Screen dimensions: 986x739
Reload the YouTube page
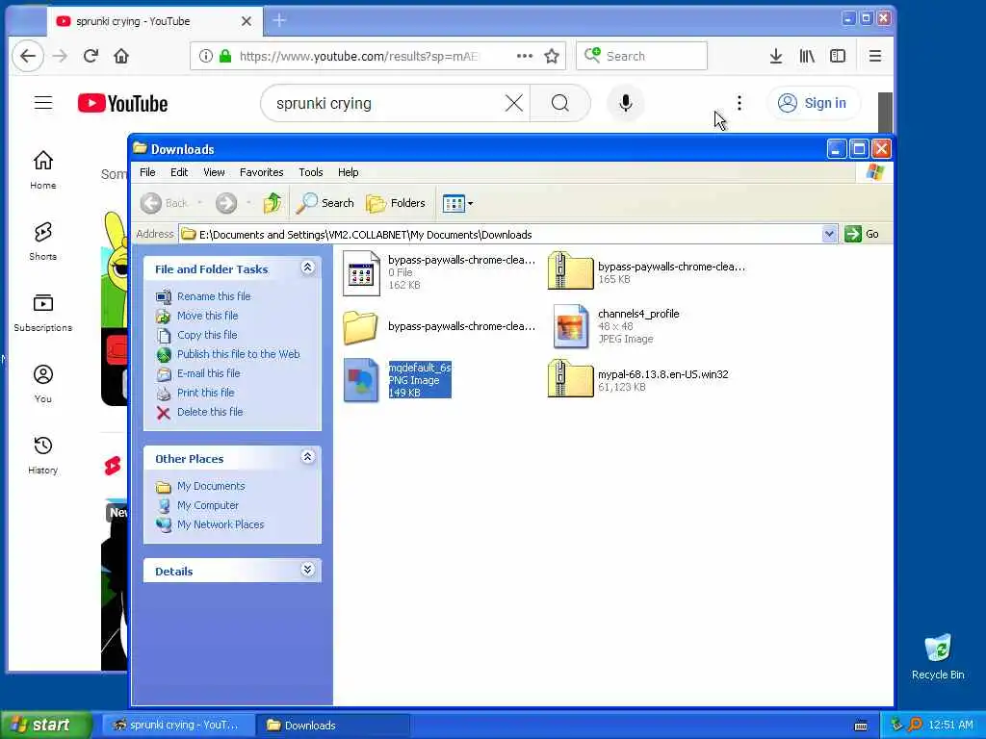click(91, 56)
